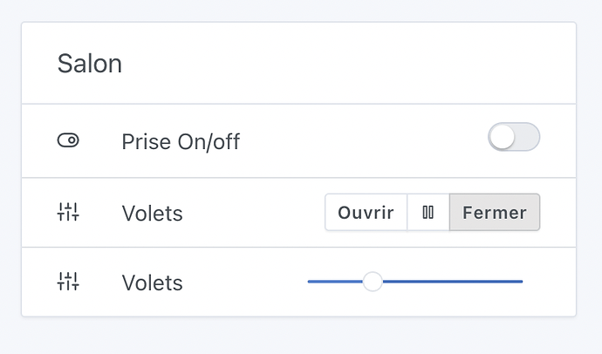602x354 pixels.
Task: Click empty space between Volets label and slider
Action: coord(244,283)
